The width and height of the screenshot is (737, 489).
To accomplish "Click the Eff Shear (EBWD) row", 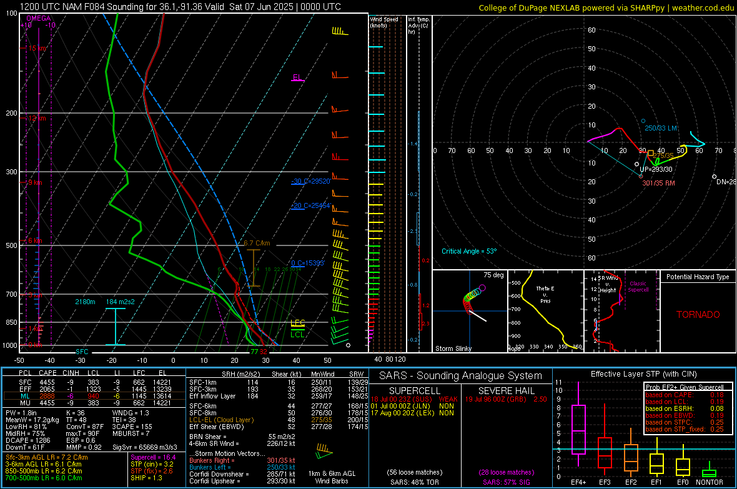I will (x=279, y=427).
